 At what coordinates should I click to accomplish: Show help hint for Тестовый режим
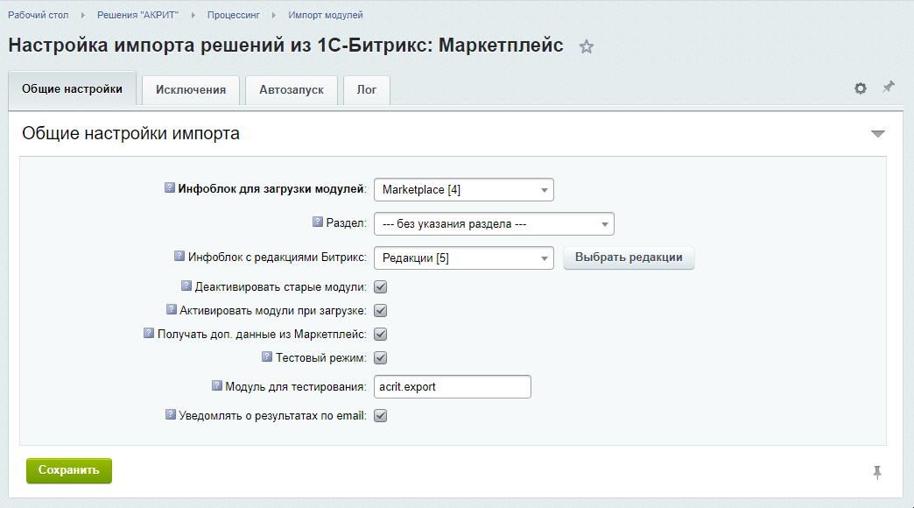tap(267, 357)
